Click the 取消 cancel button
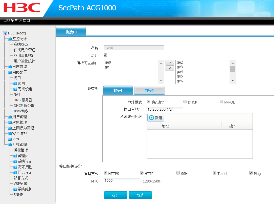The width and height of the screenshot is (274, 204). (x=140, y=195)
